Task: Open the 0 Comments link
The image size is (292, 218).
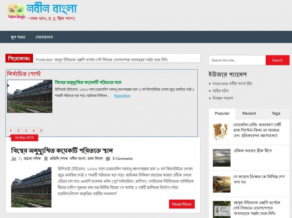Action: tap(123, 159)
